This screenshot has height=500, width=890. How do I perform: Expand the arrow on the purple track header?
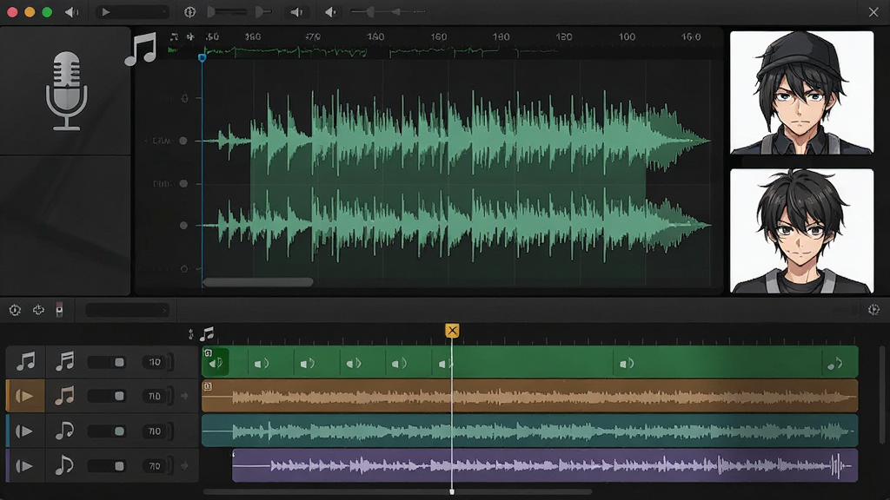coord(184,465)
